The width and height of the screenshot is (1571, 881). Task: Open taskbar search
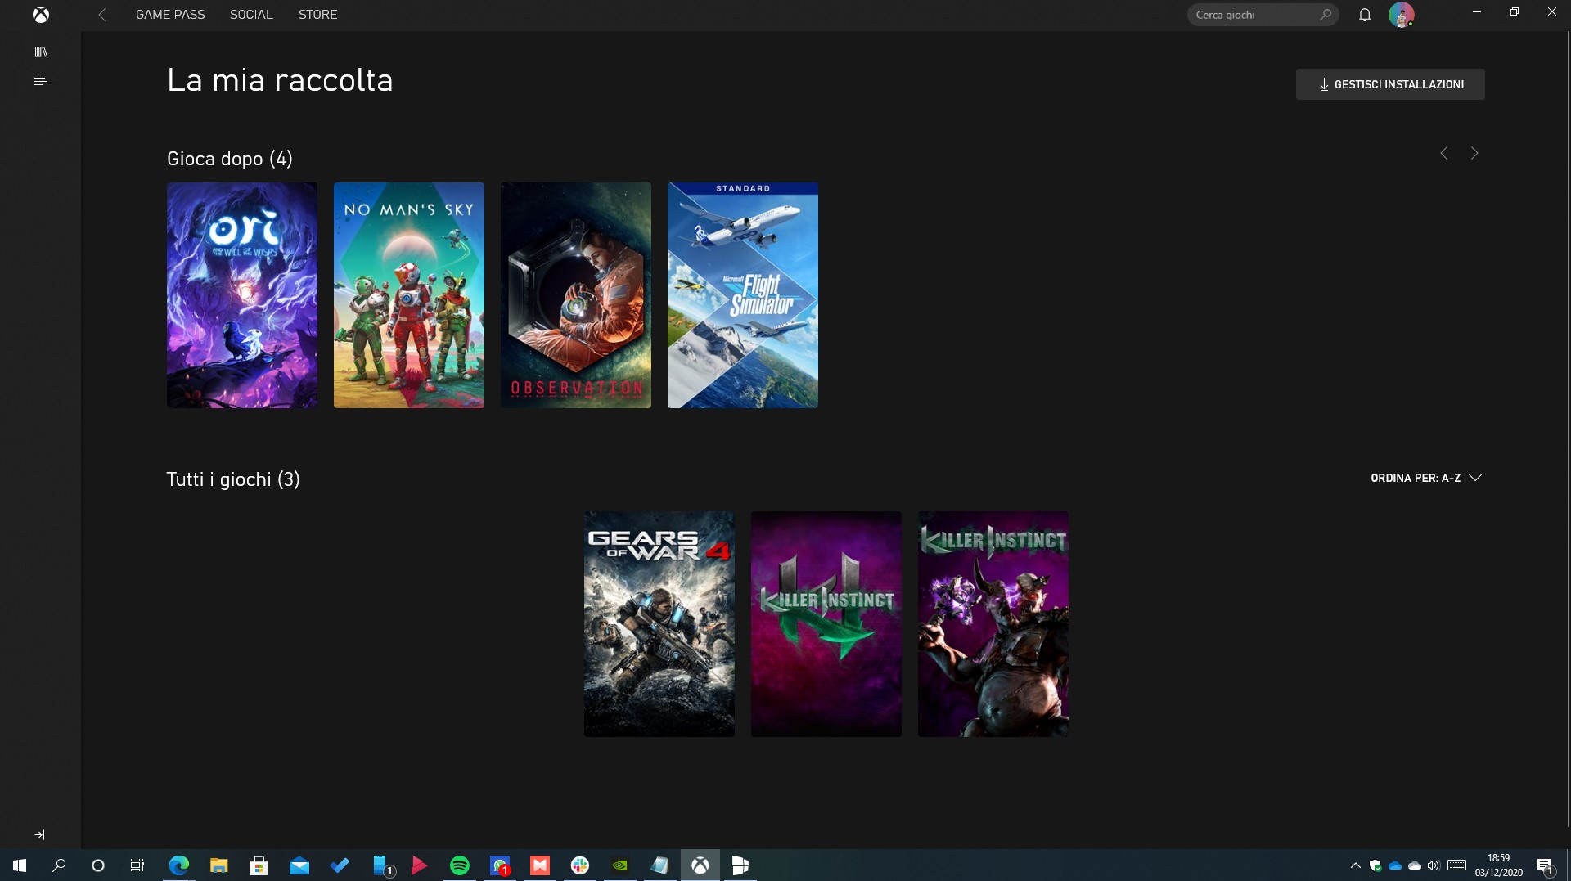[x=59, y=865]
